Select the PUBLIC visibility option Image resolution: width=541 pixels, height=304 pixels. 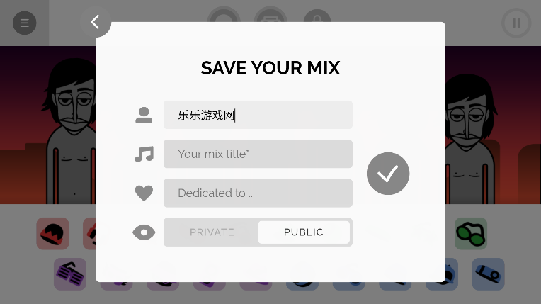pos(304,232)
